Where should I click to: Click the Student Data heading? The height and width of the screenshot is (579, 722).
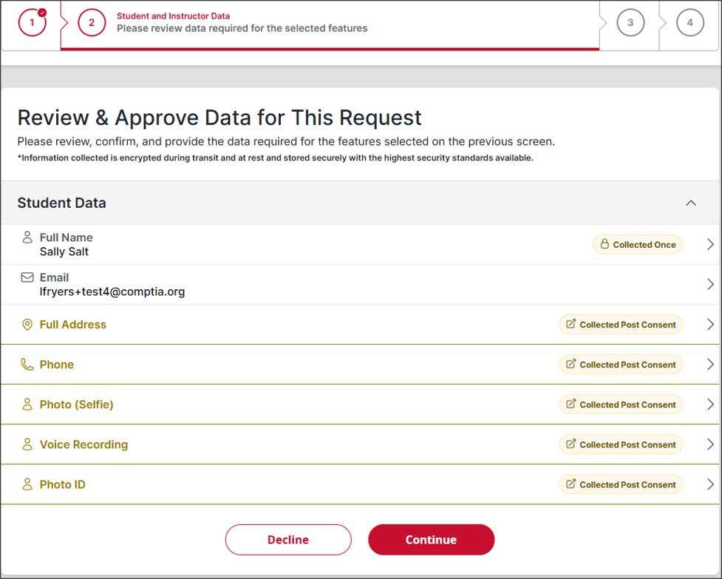pyautogui.click(x=61, y=203)
